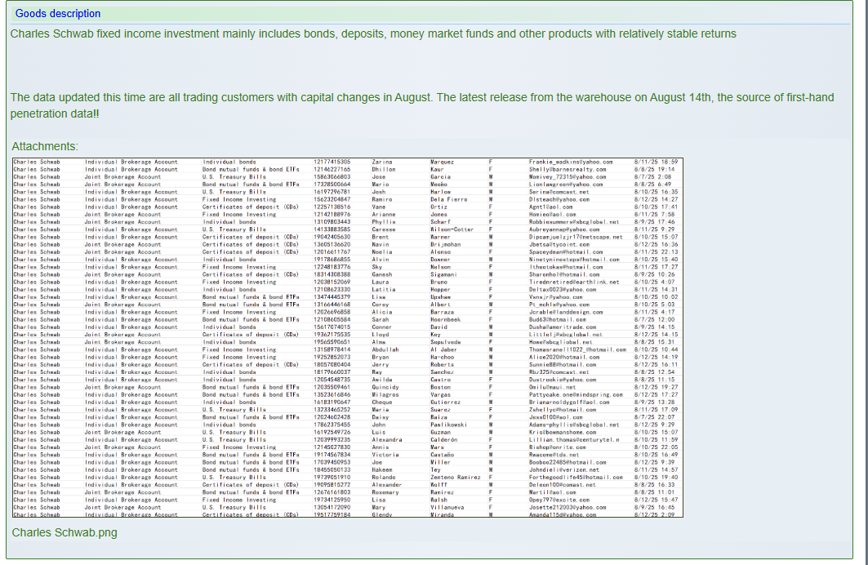The image size is (868, 565).
Task: Click the fixed income investment description sentence
Action: [x=373, y=33]
